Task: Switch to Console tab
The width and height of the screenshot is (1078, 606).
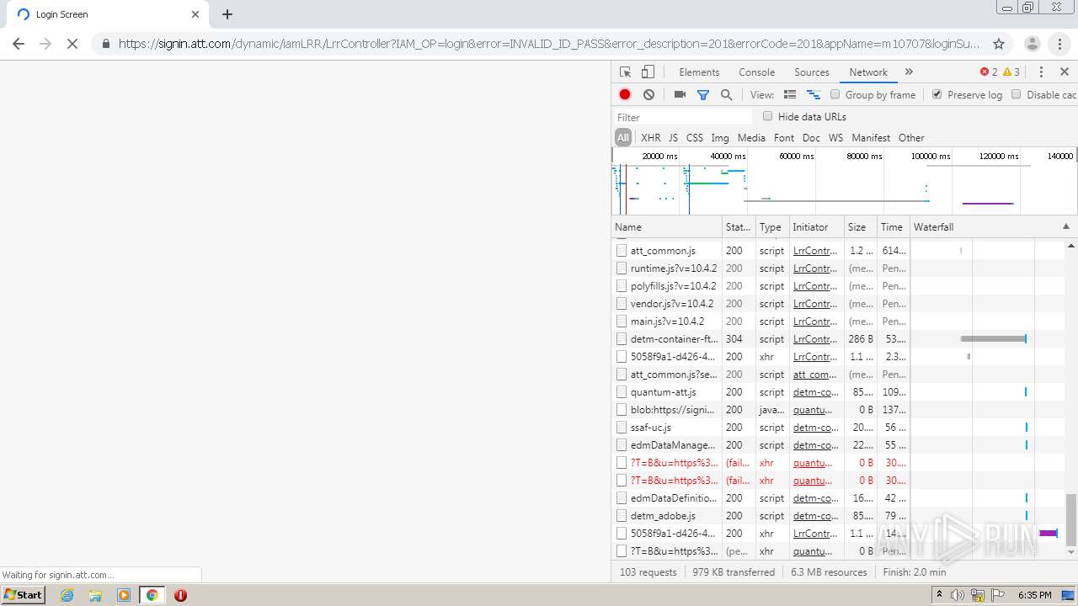Action: 756,72
